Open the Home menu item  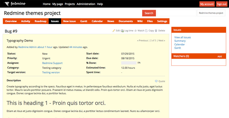coord(47,4)
